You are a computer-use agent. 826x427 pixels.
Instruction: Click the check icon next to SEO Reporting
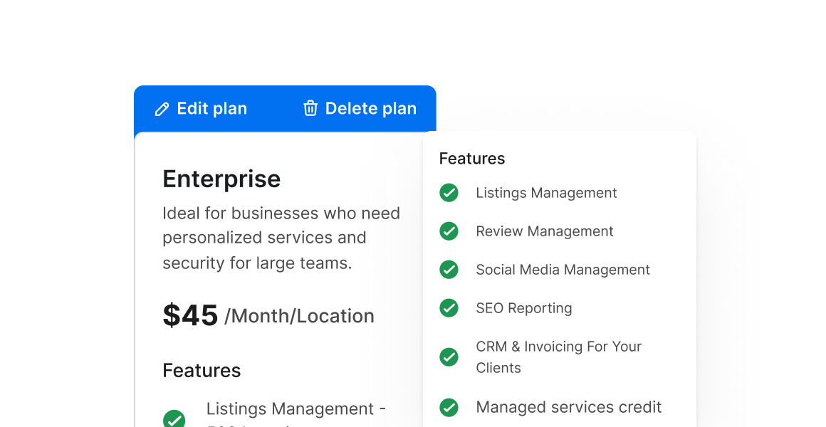[x=449, y=308]
